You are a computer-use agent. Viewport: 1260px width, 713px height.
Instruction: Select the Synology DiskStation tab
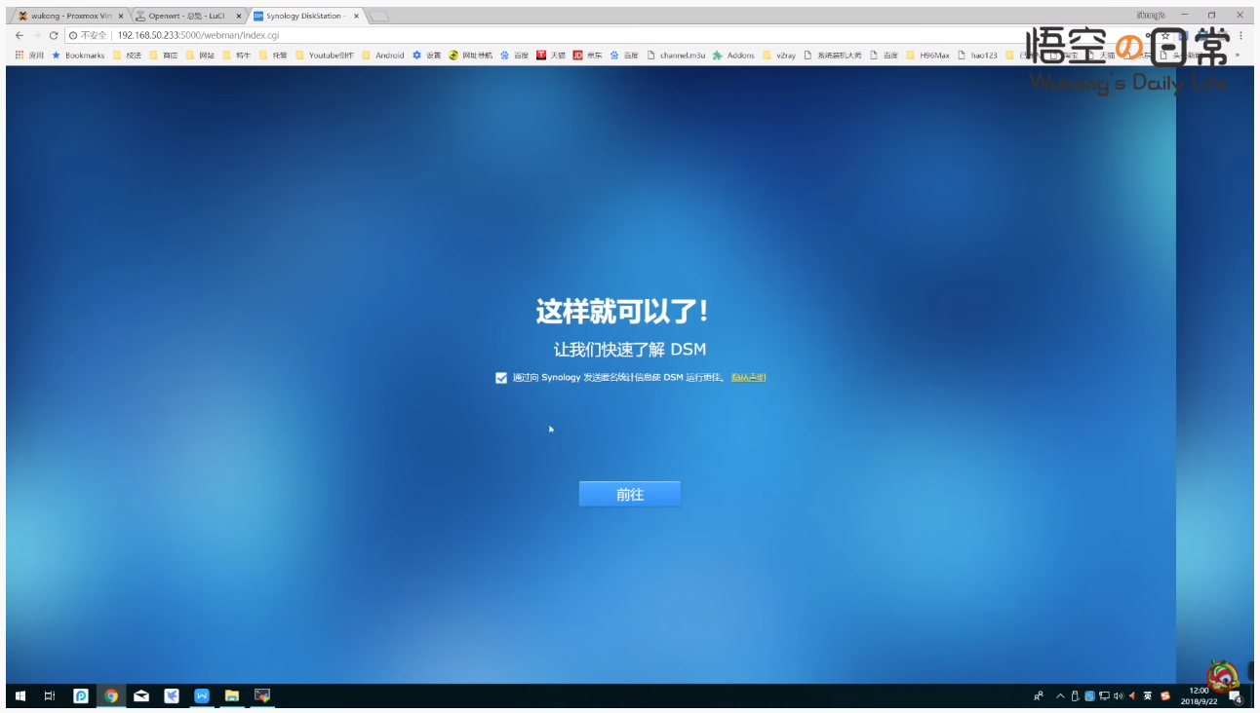tap(304, 16)
